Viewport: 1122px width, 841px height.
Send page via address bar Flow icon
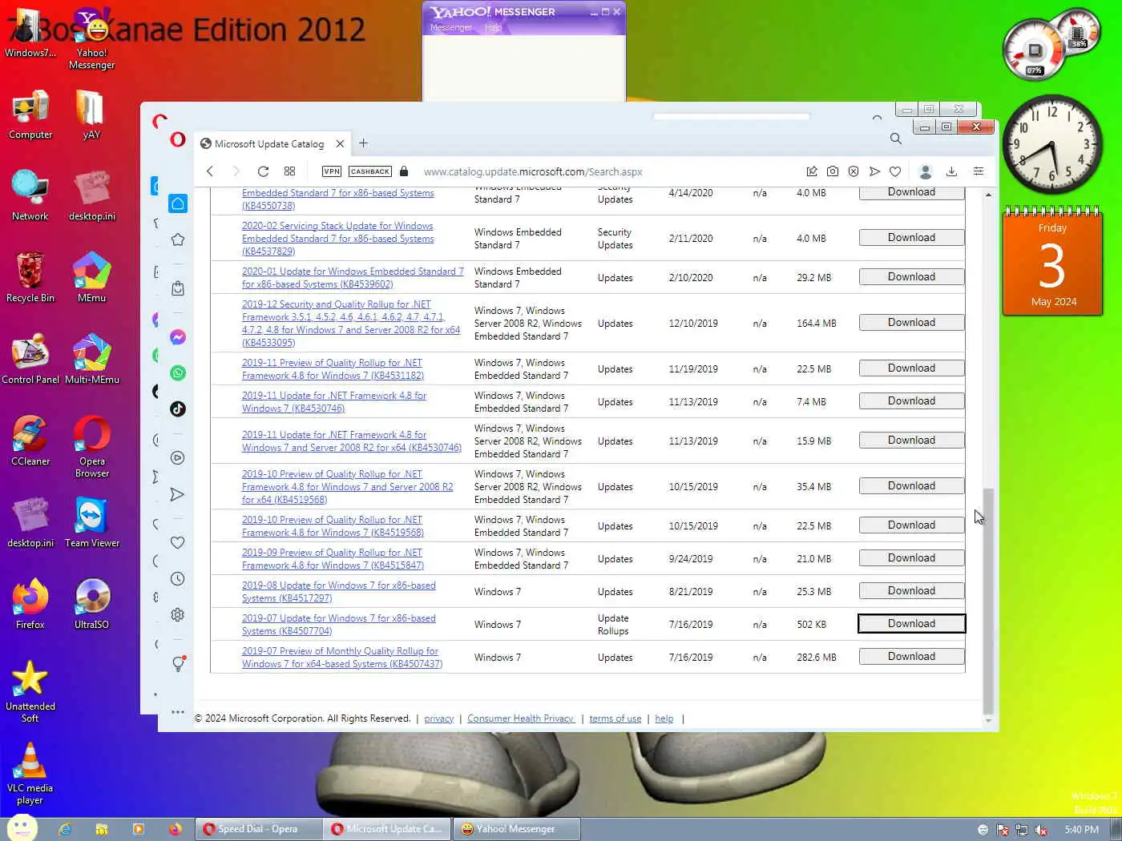point(874,171)
